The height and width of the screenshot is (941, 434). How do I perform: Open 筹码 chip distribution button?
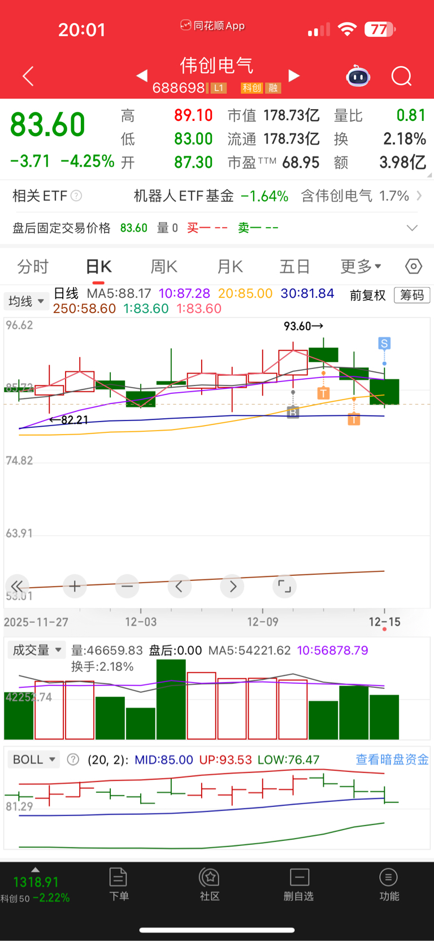click(x=412, y=295)
